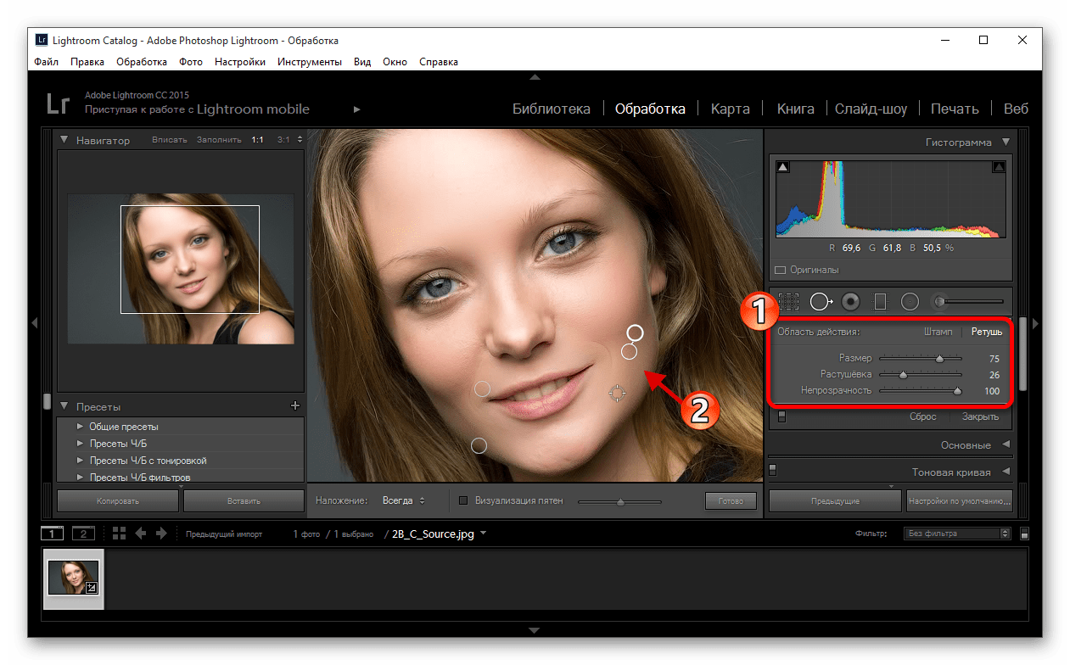Click the plus icon to add preset
The height and width of the screenshot is (665, 1070).
pyautogui.click(x=295, y=406)
